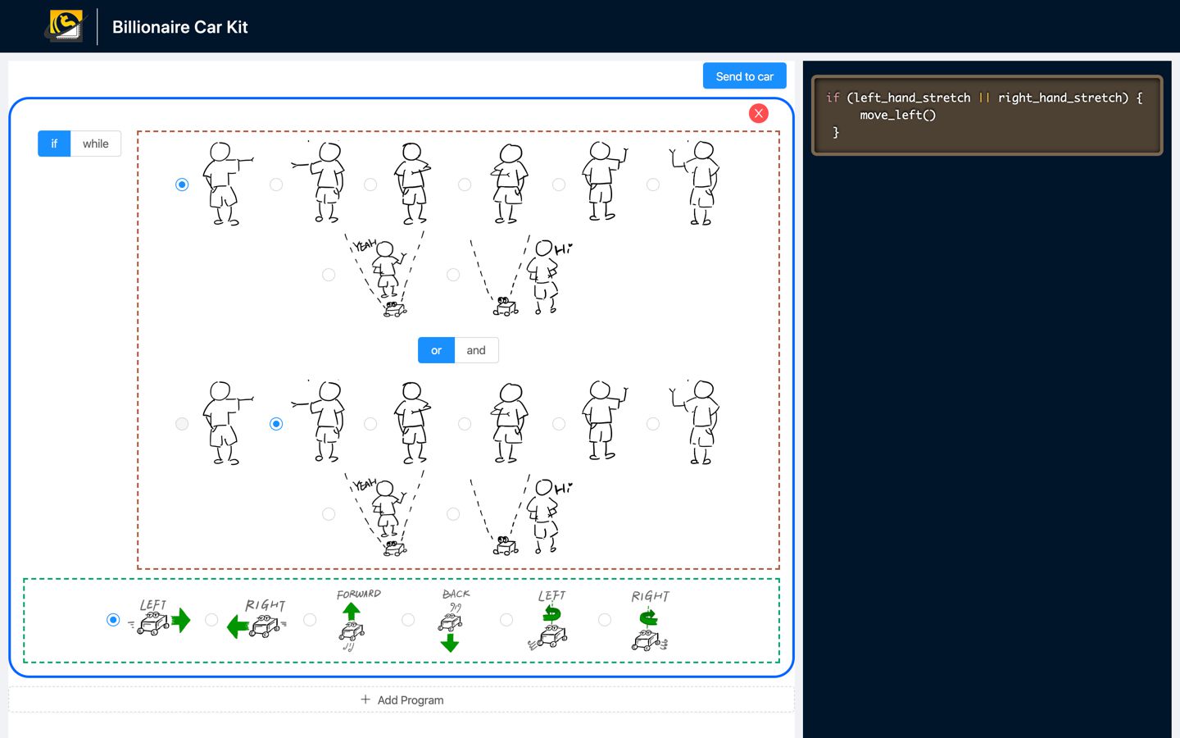Select YEAH pose radio in first condition

329,275
